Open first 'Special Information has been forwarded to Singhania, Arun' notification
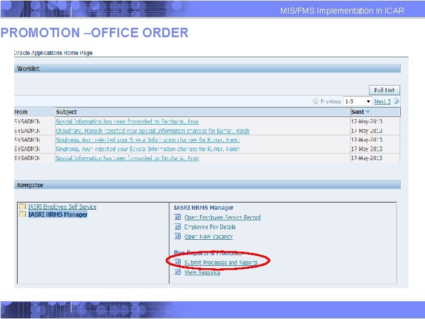Screen dimensions: 425x319 point(127,122)
